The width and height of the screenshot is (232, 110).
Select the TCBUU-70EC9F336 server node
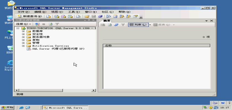pyautogui.click(x=61, y=28)
